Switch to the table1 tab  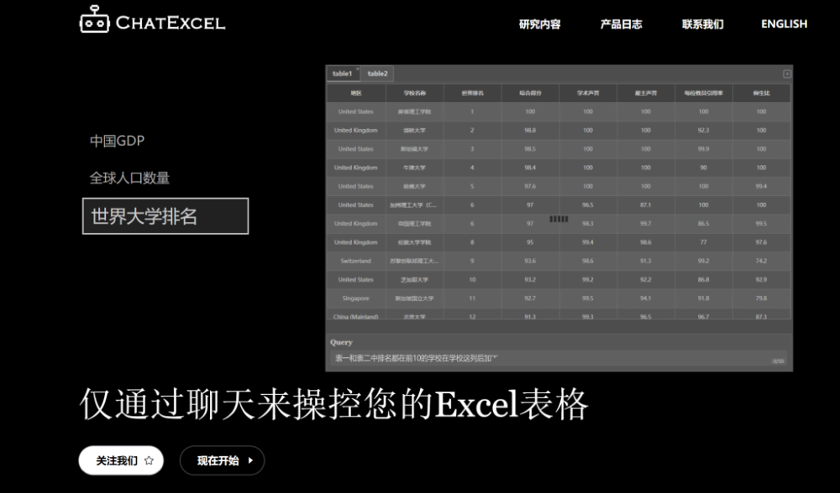pos(343,74)
